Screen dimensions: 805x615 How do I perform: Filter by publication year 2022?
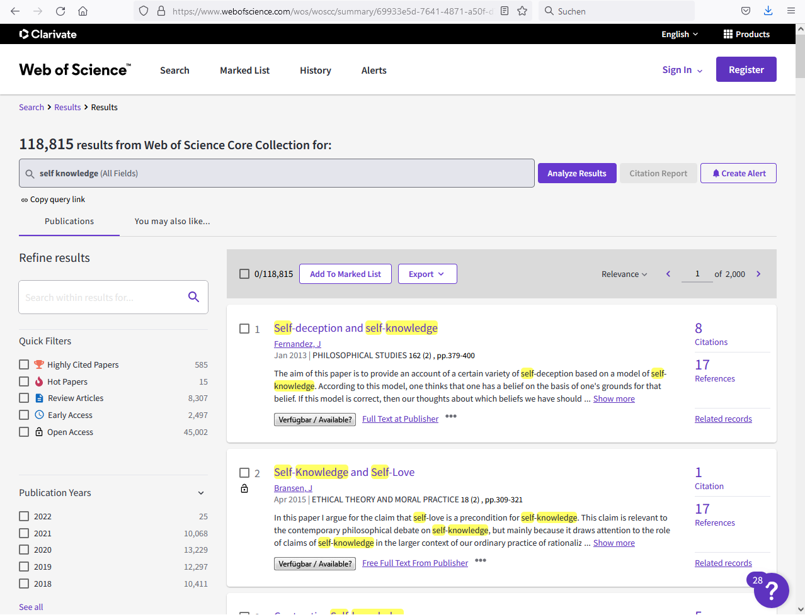(24, 516)
